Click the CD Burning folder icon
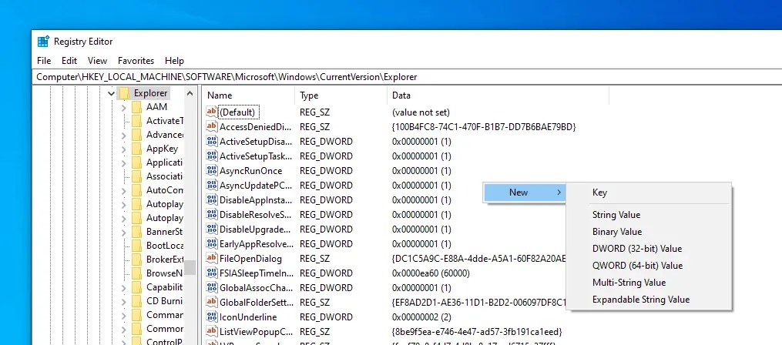Viewport: 782px width, 345px height. [x=136, y=301]
